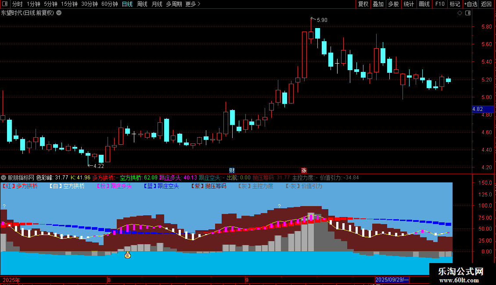Click 【红】多方拱桥 legend label

click(20, 186)
